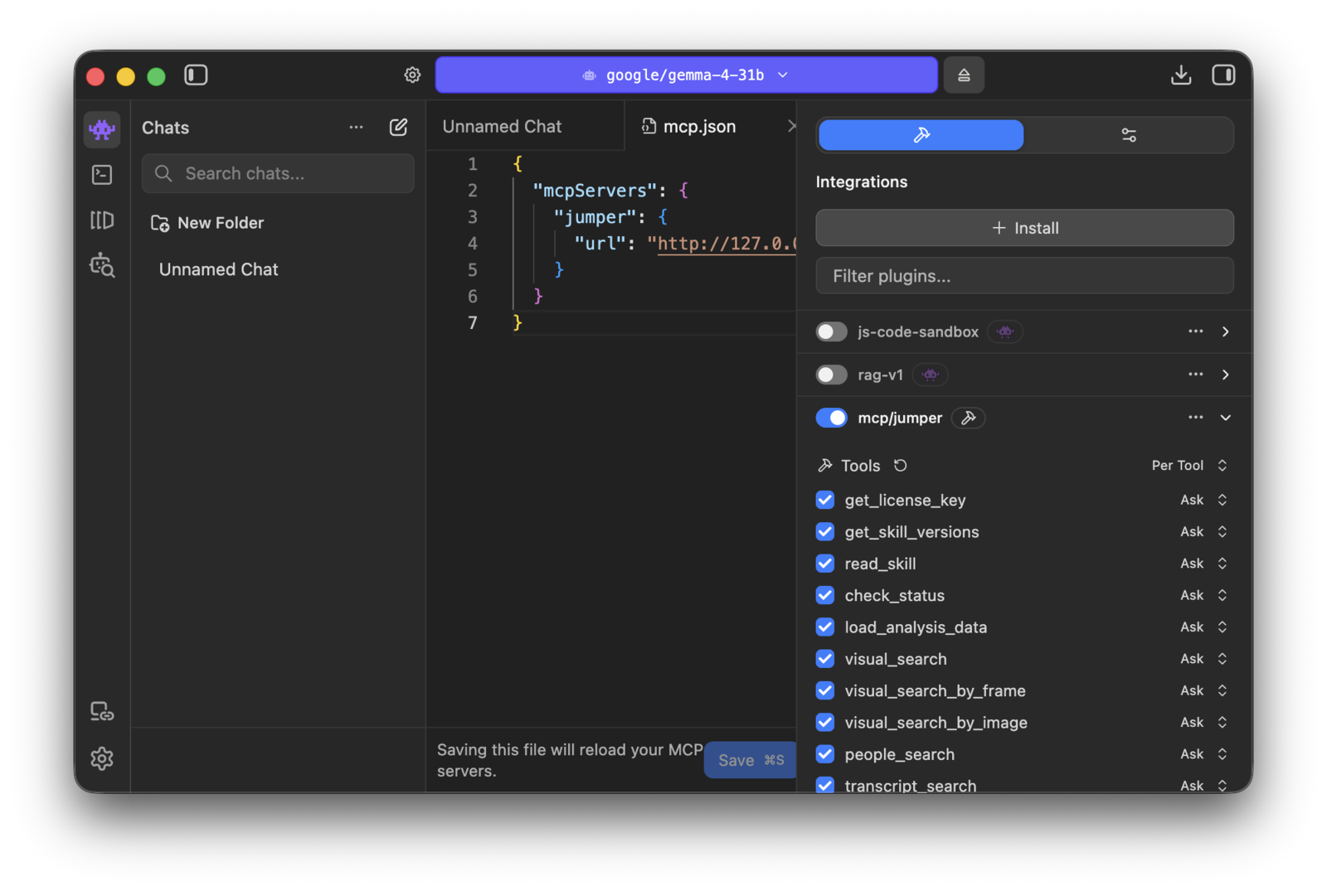Uncheck the get_license_key tool
Image resolution: width=1327 pixels, height=891 pixels.
(824, 500)
